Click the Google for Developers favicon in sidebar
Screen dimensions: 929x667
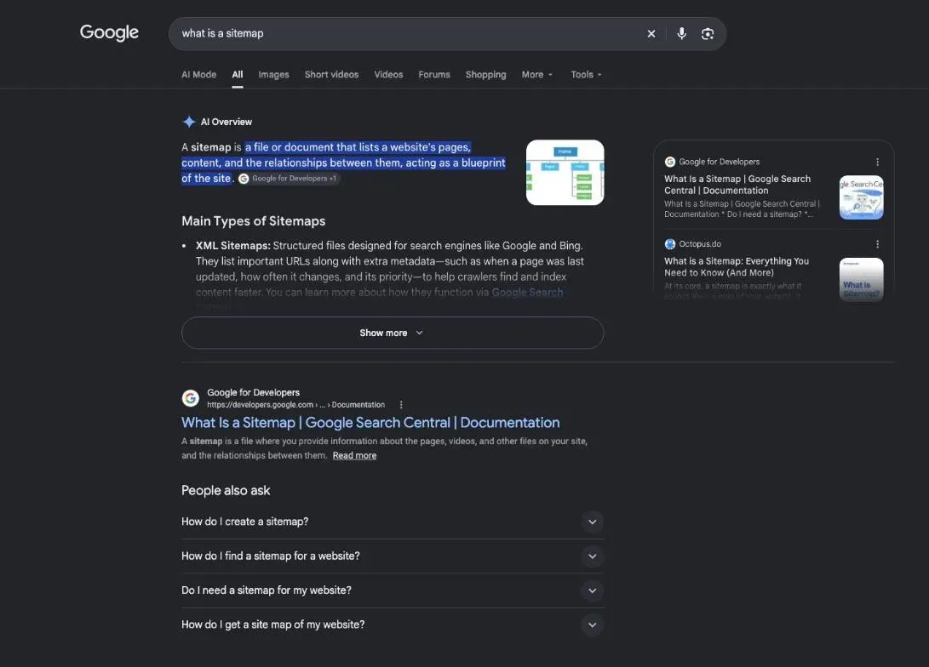(670, 162)
